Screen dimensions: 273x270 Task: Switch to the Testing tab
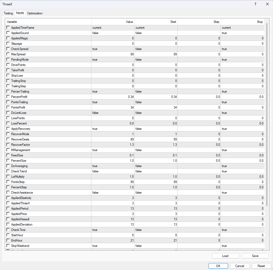[8, 13]
